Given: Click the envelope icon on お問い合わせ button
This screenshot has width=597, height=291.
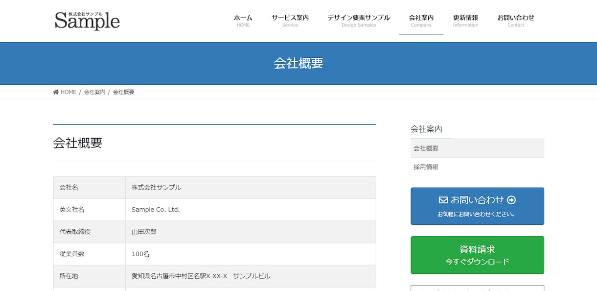Looking at the screenshot, I should [443, 200].
